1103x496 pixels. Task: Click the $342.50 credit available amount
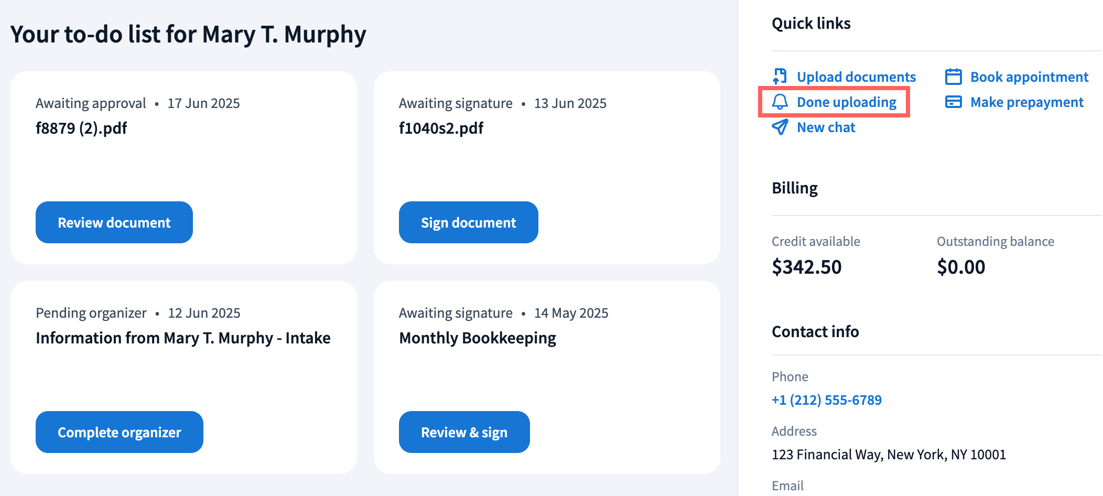[x=806, y=267]
